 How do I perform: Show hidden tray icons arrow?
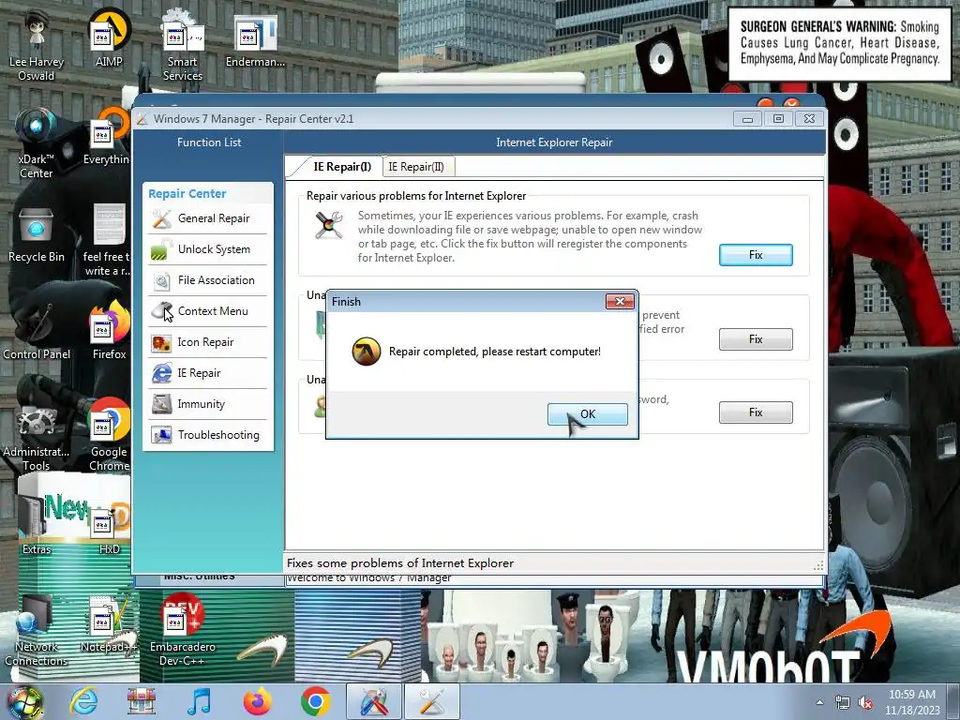[819, 702]
